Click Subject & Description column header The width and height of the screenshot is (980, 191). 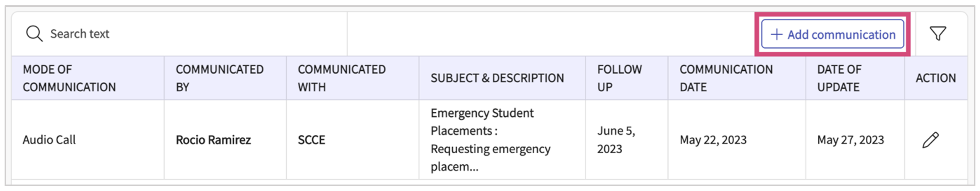[x=497, y=78]
